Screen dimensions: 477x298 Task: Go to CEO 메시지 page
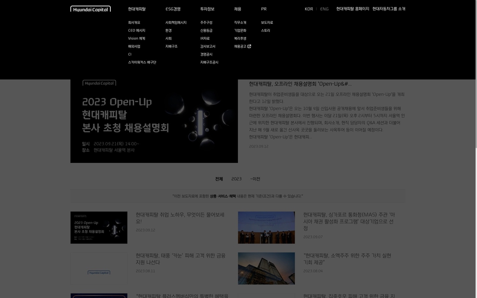[137, 30]
